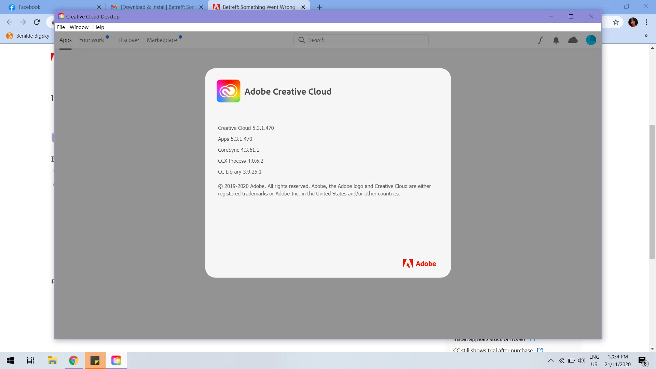Switch to the Your work tab

pos(92,40)
